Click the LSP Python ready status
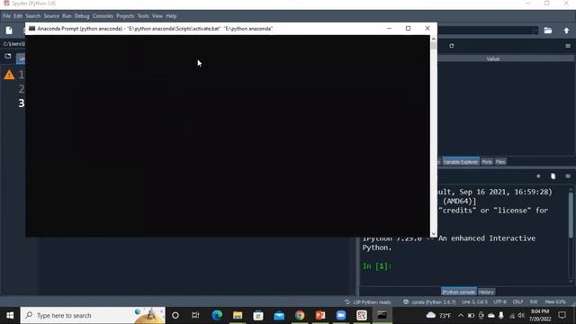Image resolution: width=576 pixels, height=324 pixels. click(368, 302)
